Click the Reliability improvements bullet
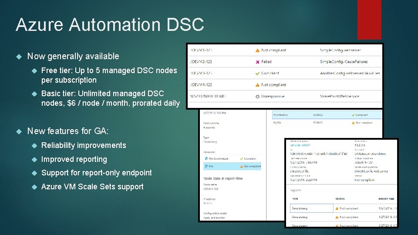 (84, 145)
